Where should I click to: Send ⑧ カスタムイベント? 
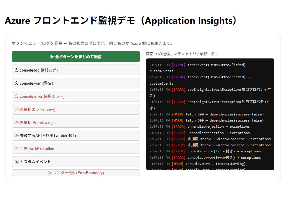pyautogui.click(x=76, y=162)
